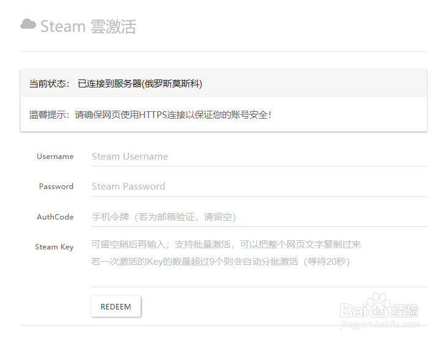Viewport: 443px width, 340px height.
Task: Focus the Steam Username input field
Action: click(259, 157)
